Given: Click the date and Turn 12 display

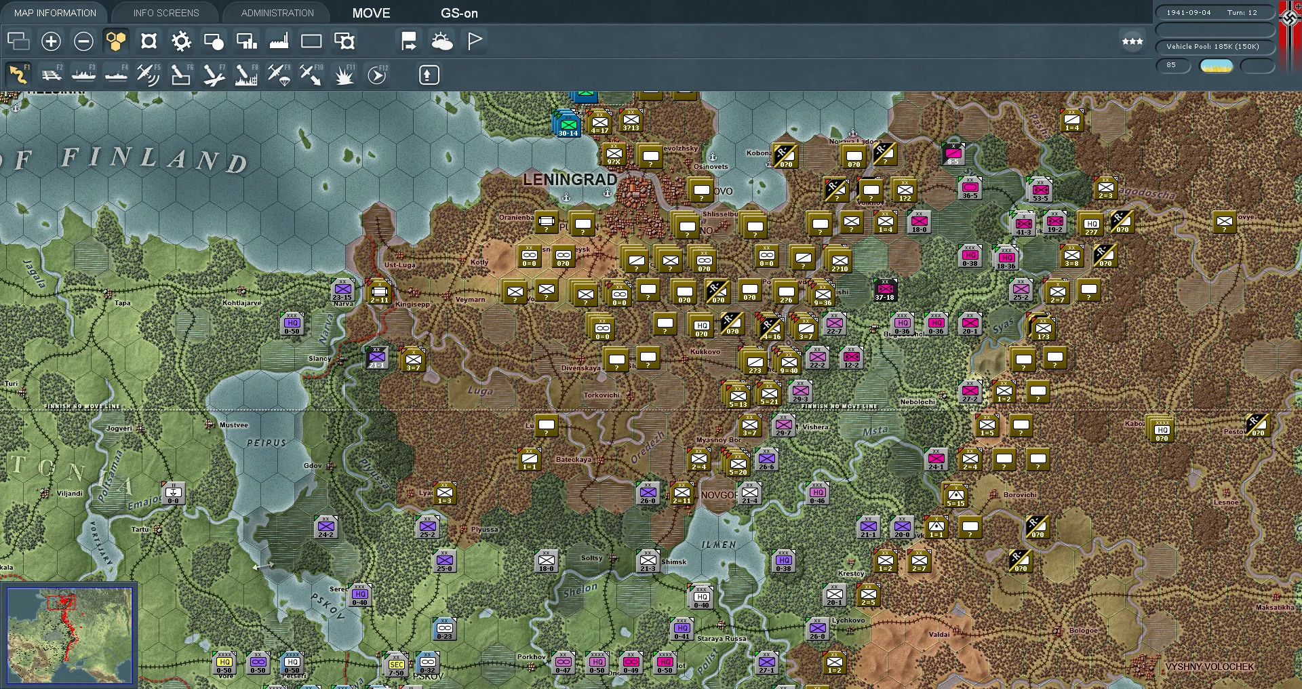Looking at the screenshot, I should click(1215, 12).
